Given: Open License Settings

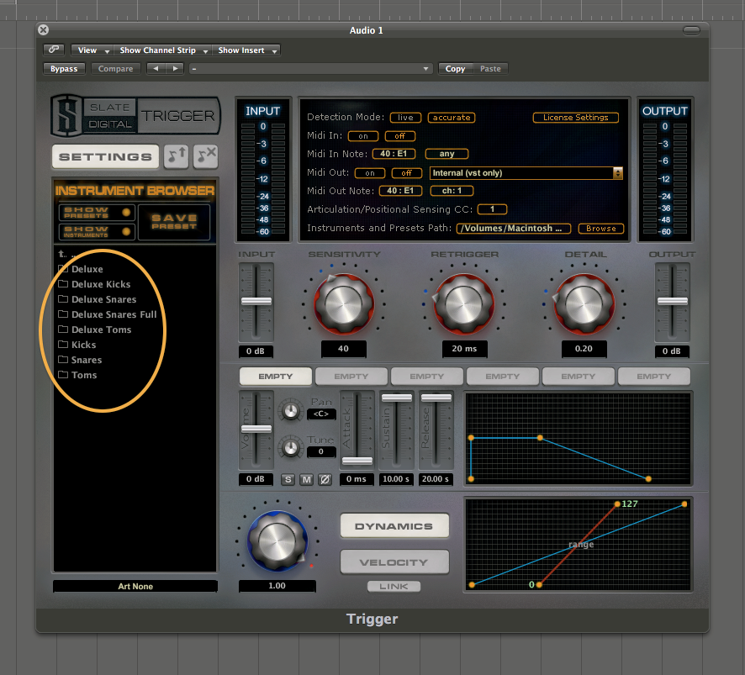Looking at the screenshot, I should (x=575, y=118).
